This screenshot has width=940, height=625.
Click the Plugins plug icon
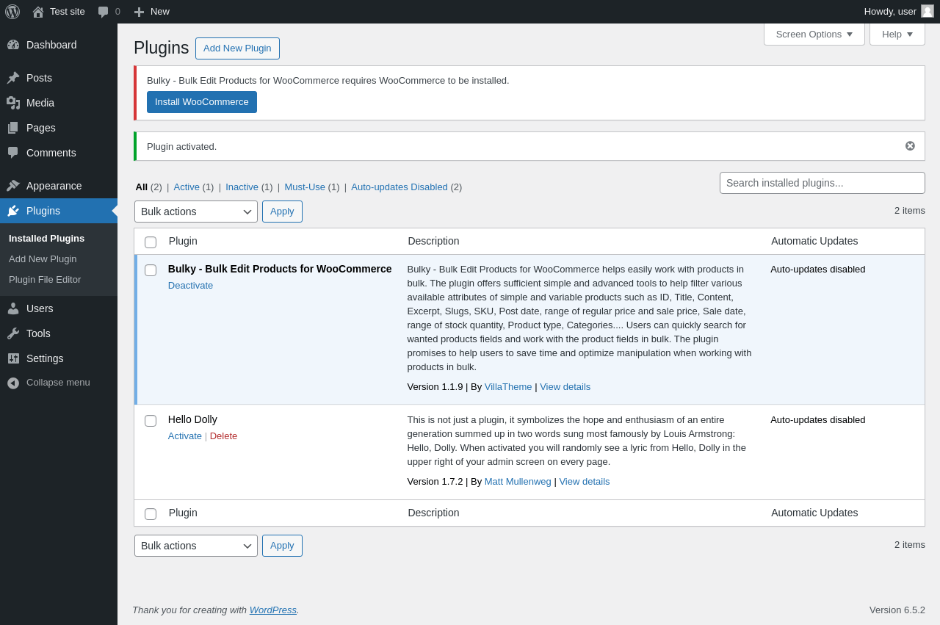(x=13, y=211)
